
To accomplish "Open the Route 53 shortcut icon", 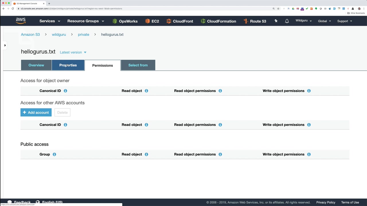I will click(x=246, y=21).
